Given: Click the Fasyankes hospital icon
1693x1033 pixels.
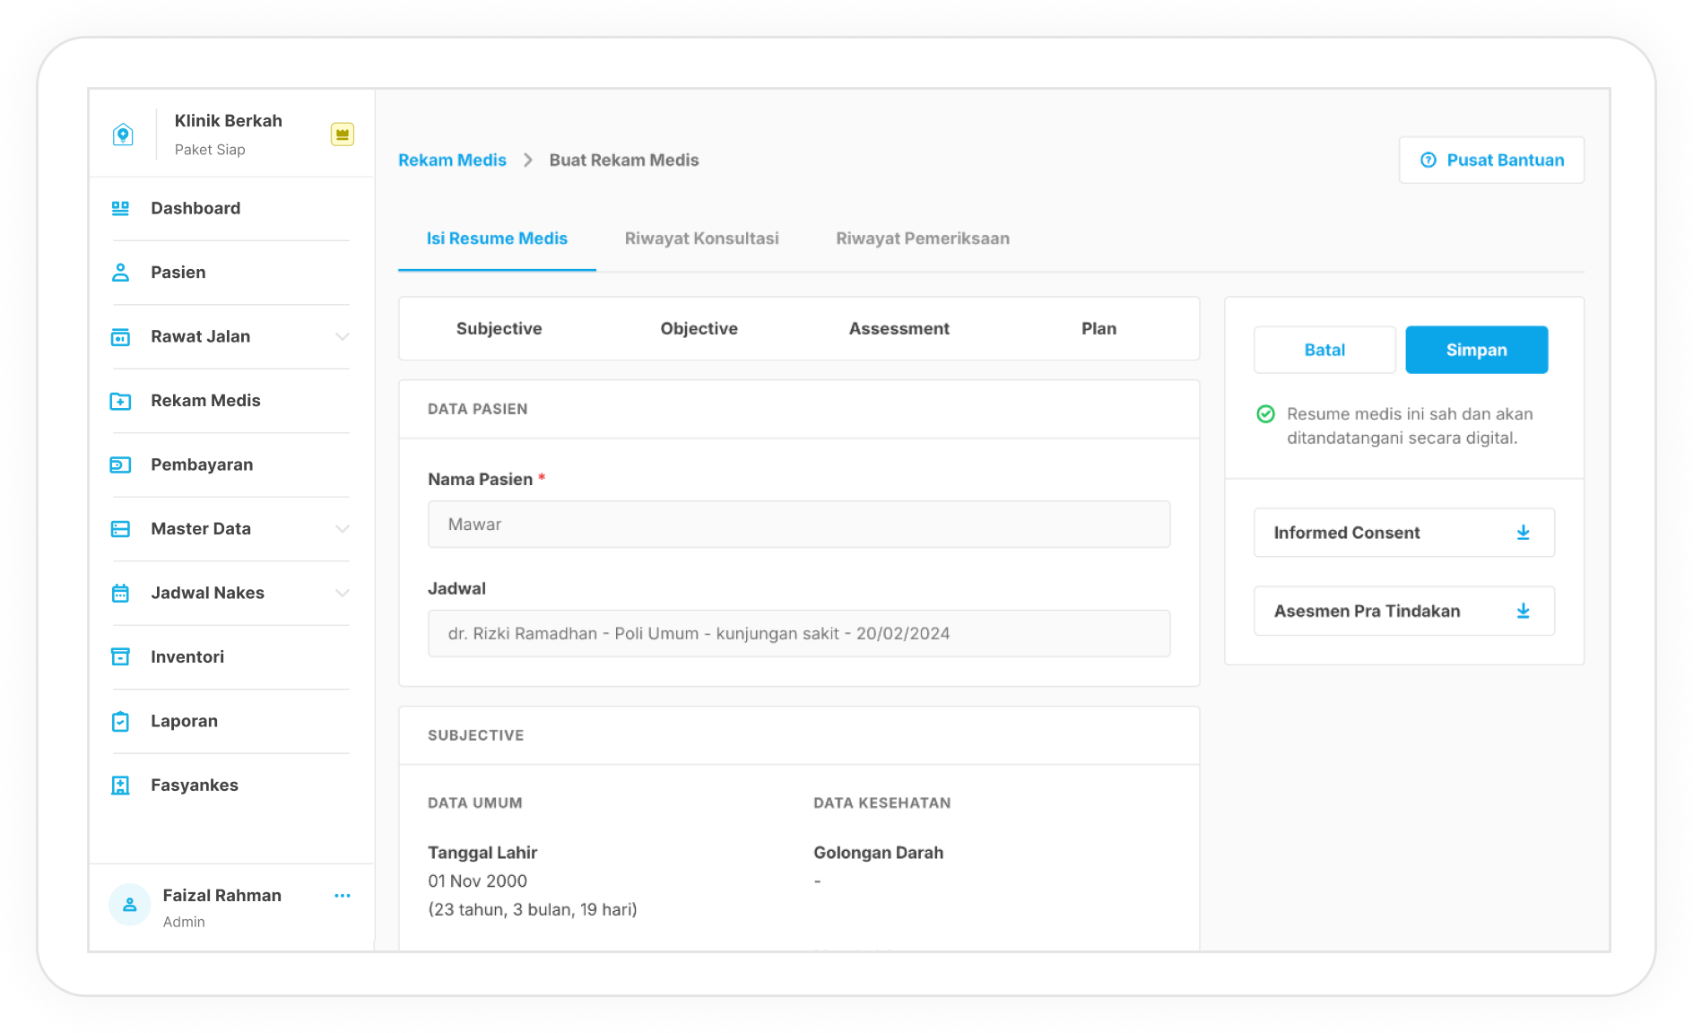Looking at the screenshot, I should coord(120,786).
